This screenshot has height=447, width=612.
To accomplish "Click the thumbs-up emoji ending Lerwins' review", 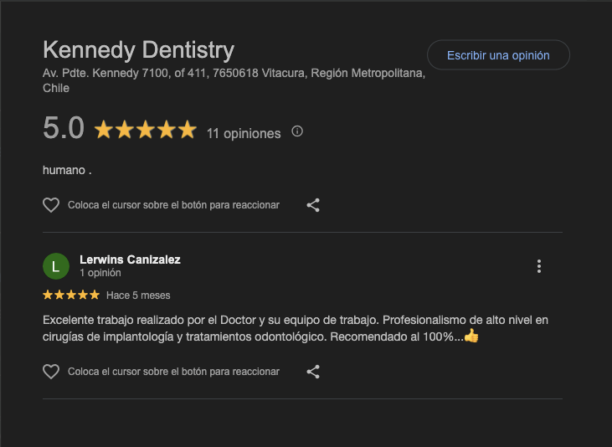I will coord(471,337).
